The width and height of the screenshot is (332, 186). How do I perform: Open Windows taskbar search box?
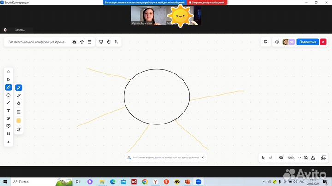38,182
